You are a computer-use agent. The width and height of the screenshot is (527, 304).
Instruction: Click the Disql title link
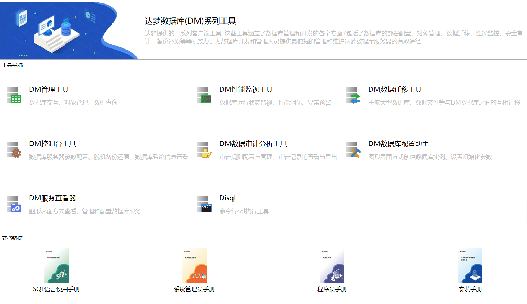pyautogui.click(x=227, y=198)
